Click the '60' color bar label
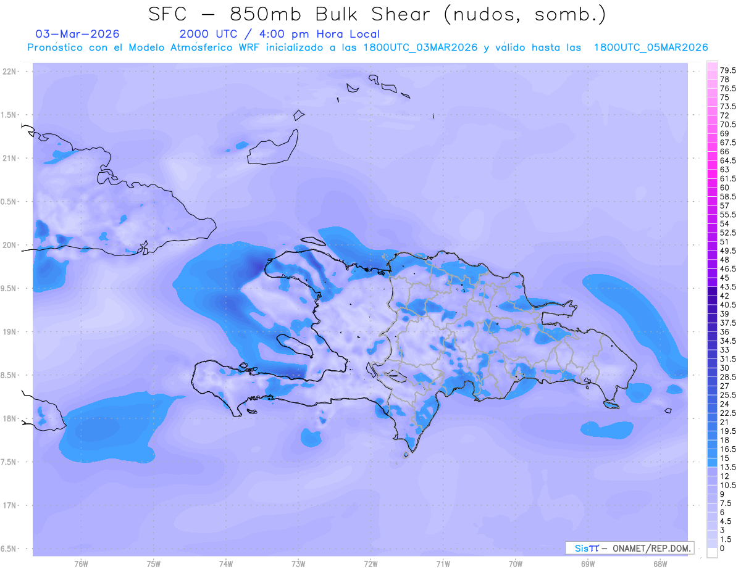Viewport: 741px width, 572px height. pyautogui.click(x=725, y=188)
